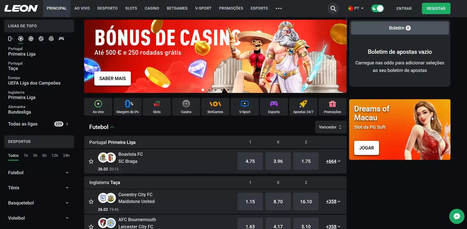The width and height of the screenshot is (467, 229).
Task: Select the gamepad esports icon in top leagues
Action: click(61, 39)
